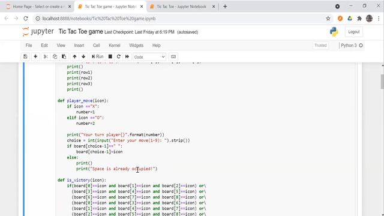The width and height of the screenshot is (384, 216).
Task: Open the Extensions puzzle icon
Action: coord(359,19)
